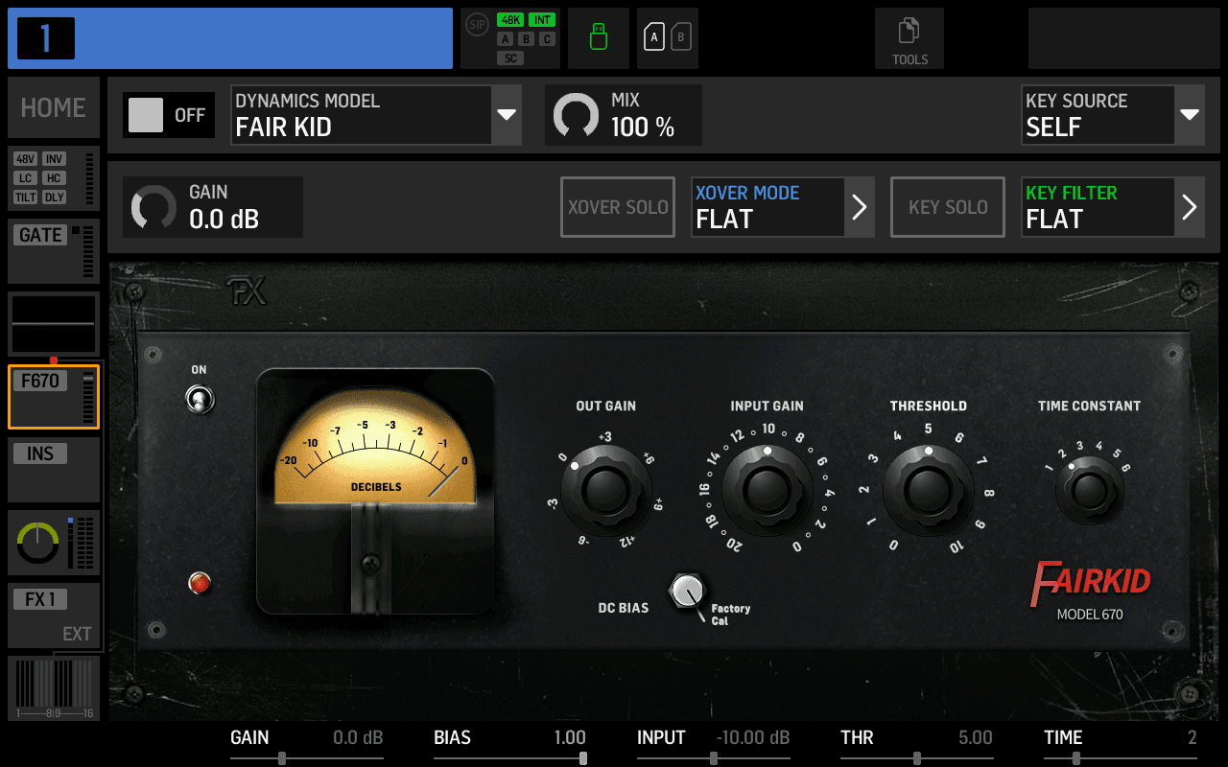The width and height of the screenshot is (1228, 767).
Task: Click the USB stick status icon
Action: [599, 38]
